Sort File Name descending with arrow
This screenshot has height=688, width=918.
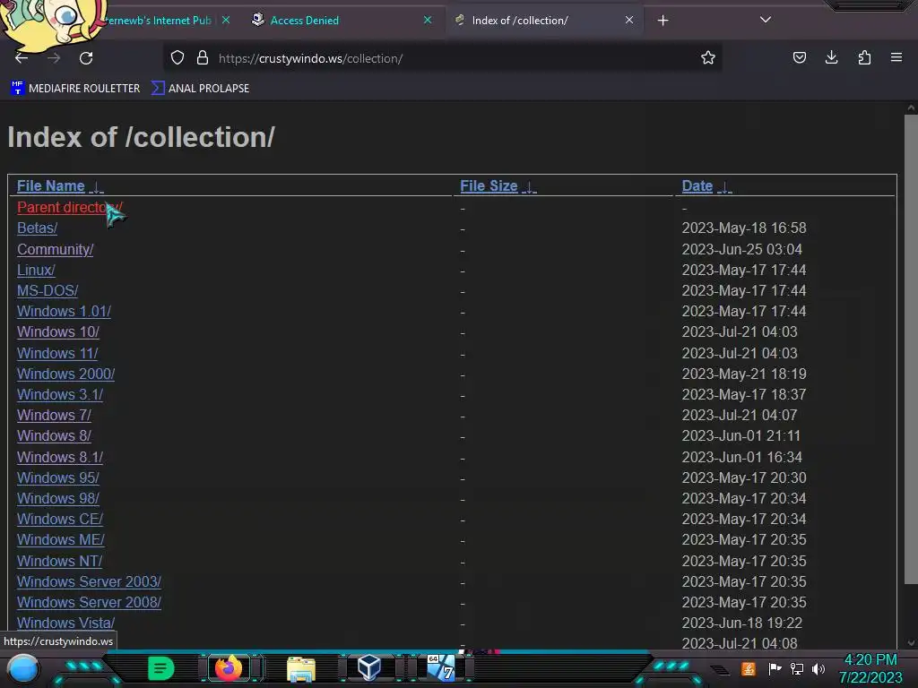point(96,187)
